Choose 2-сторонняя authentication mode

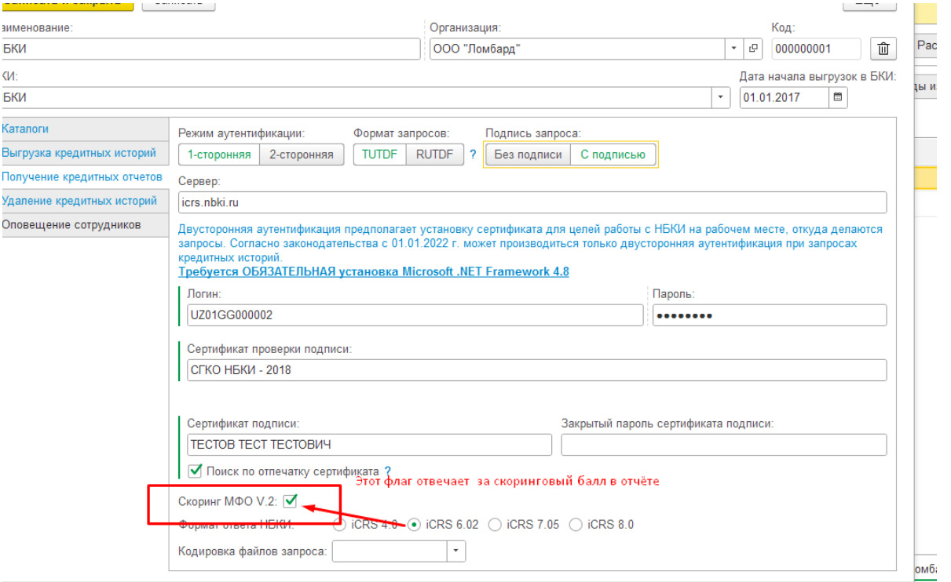(302, 155)
